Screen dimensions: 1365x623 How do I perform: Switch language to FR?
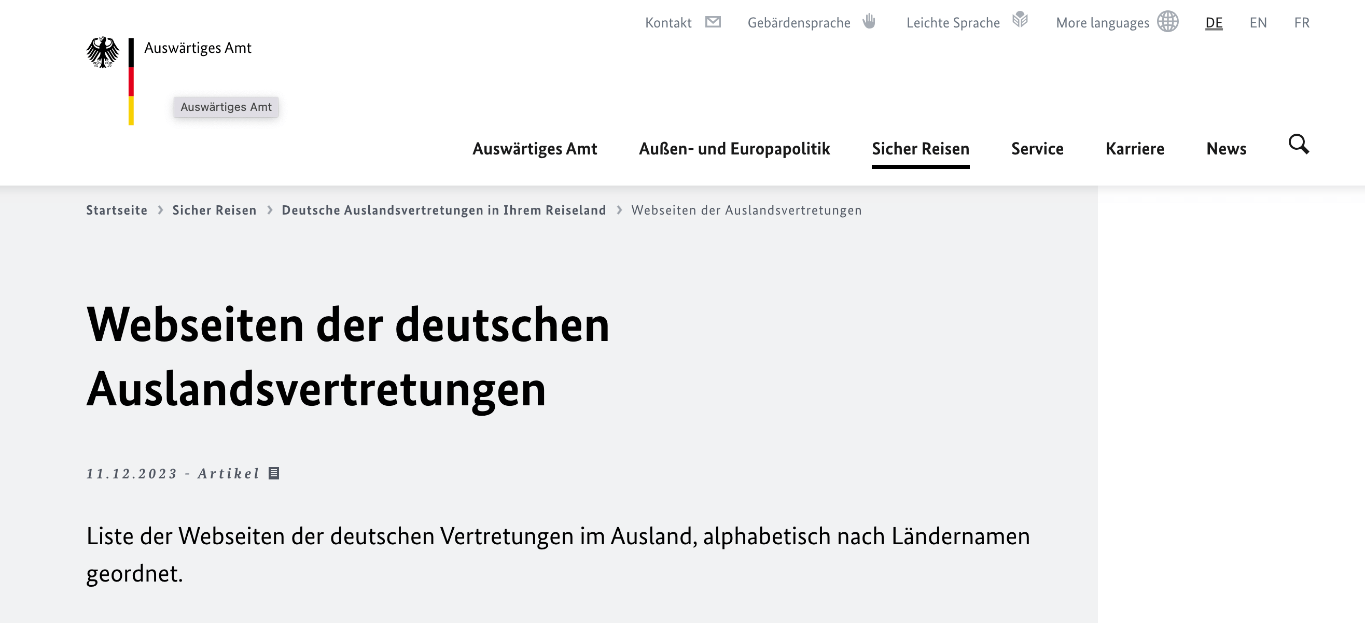tap(1301, 23)
